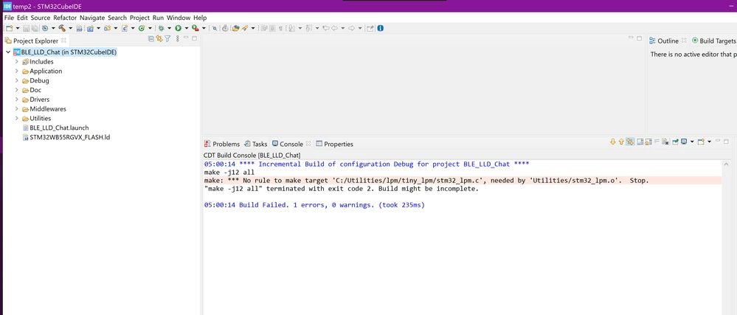Open the Project menu

[139, 18]
